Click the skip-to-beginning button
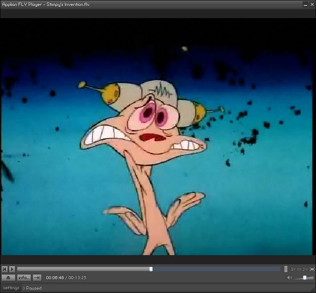Screen dimensions: 316x293 coord(5,269)
